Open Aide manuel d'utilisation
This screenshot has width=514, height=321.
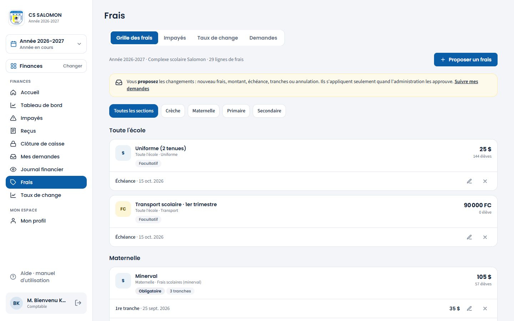click(x=46, y=277)
